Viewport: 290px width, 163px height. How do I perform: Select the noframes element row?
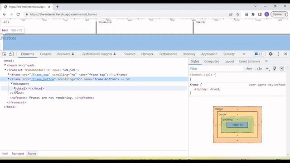pyautogui.click(x=52, y=98)
